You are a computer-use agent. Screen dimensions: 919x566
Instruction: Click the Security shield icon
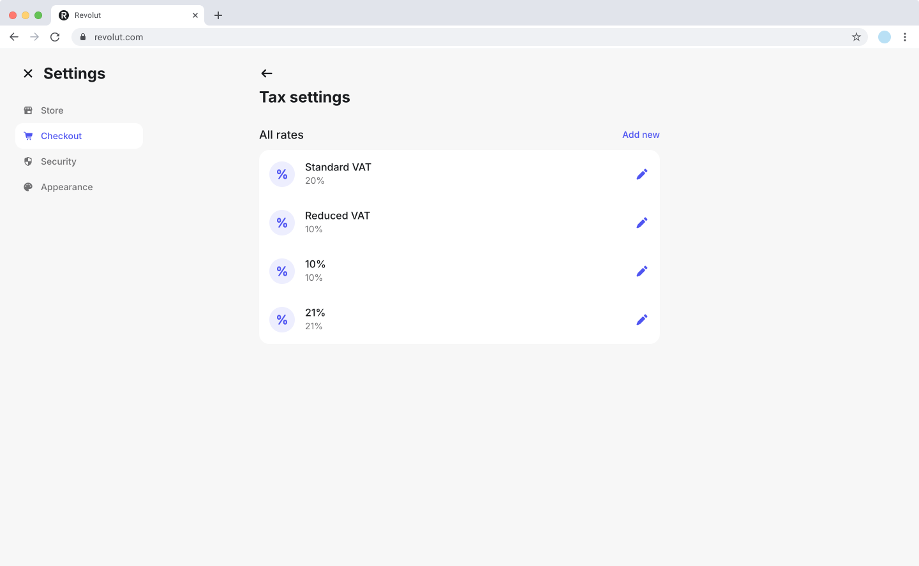28,161
